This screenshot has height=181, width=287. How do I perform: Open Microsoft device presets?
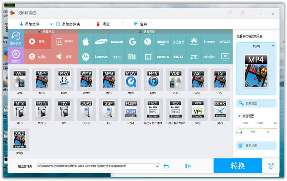(117, 42)
